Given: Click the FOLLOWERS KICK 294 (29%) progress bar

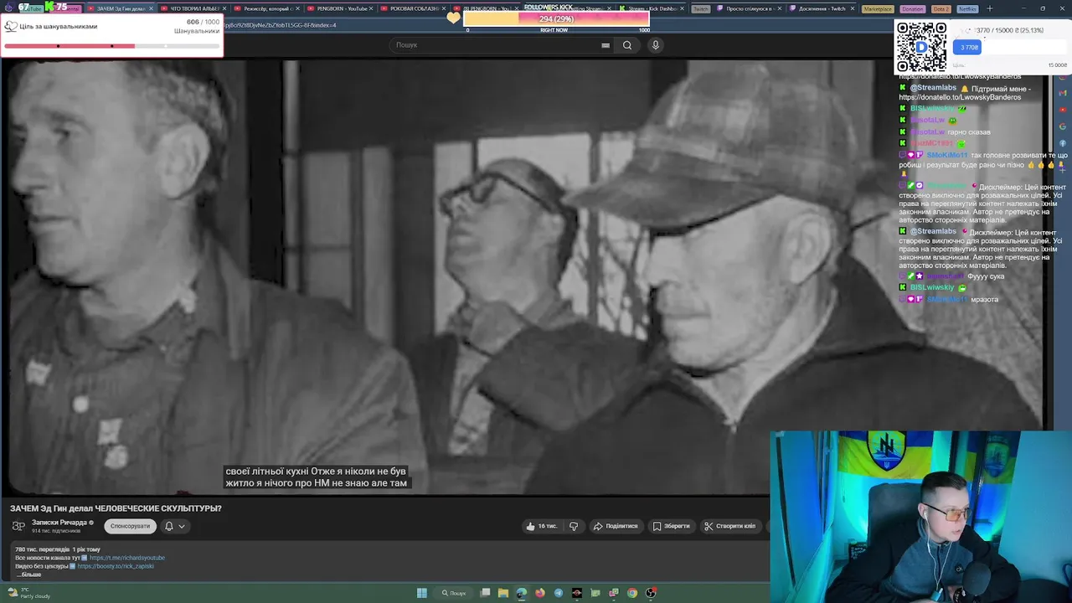Looking at the screenshot, I should (x=556, y=18).
